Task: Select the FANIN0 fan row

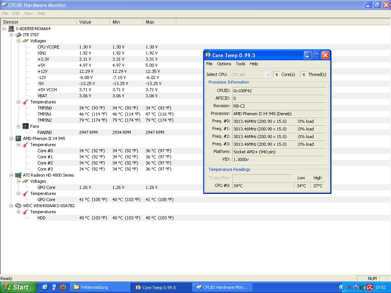Action: [x=107, y=132]
